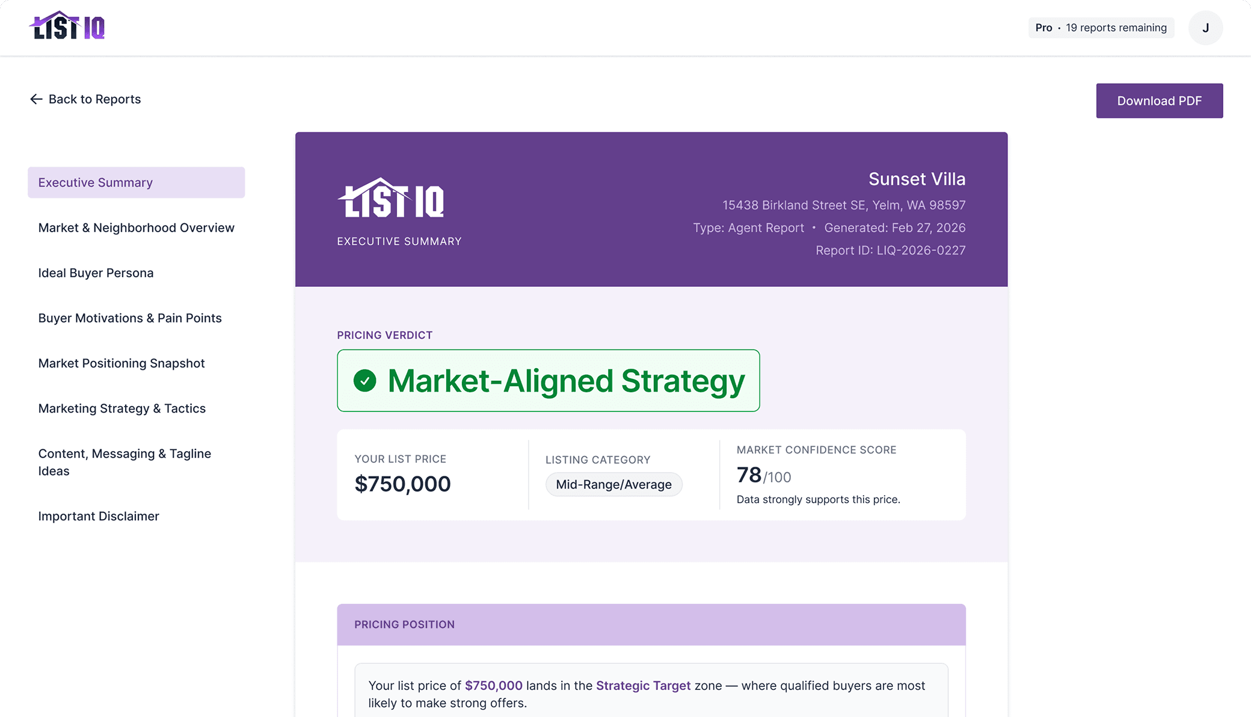
Task: Navigate using the Back to Reports link
Action: click(94, 99)
